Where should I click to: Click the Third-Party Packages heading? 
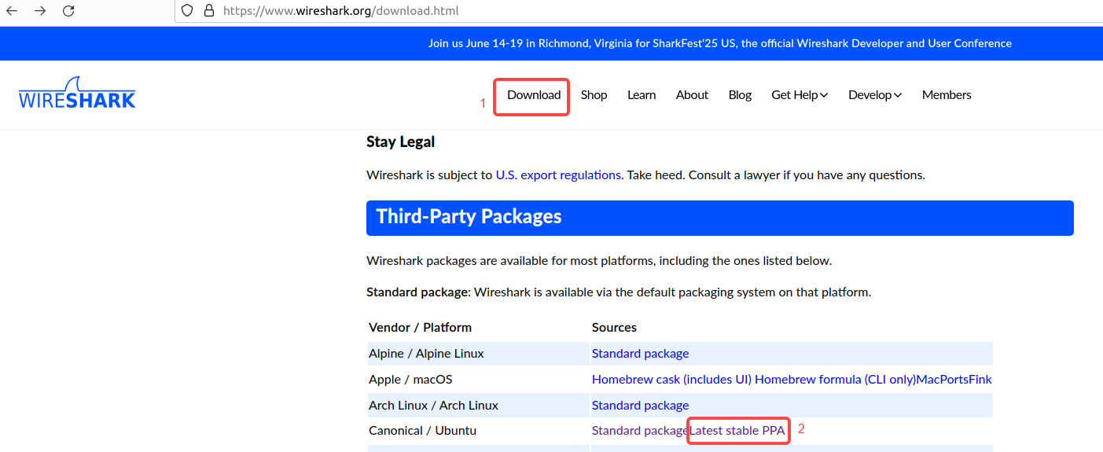[x=469, y=217]
